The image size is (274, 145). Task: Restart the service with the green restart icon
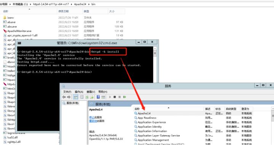124,97
